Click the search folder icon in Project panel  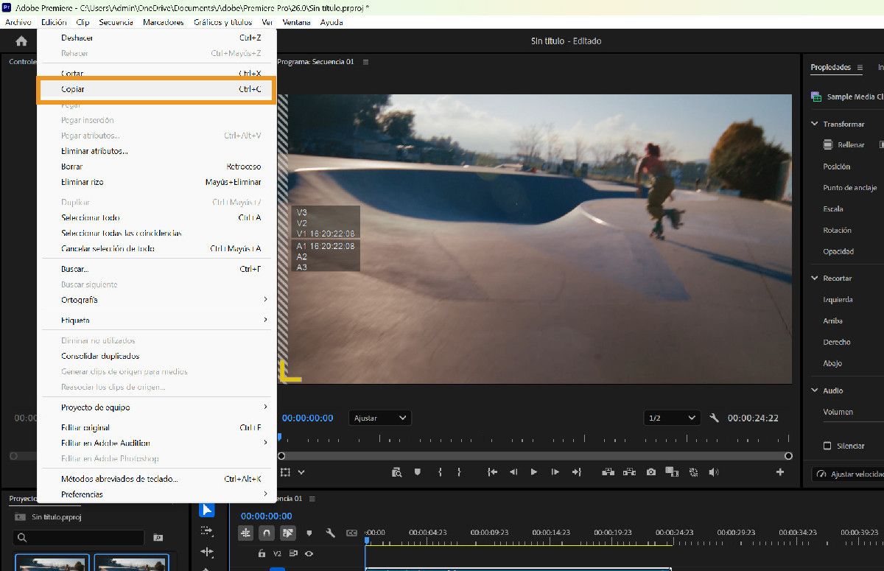pos(158,538)
